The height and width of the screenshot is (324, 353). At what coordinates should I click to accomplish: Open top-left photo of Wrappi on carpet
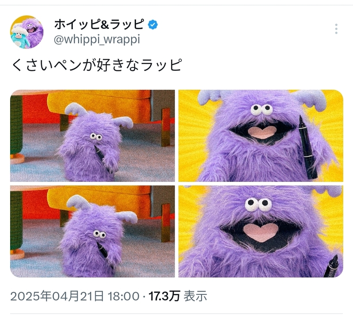(x=92, y=136)
